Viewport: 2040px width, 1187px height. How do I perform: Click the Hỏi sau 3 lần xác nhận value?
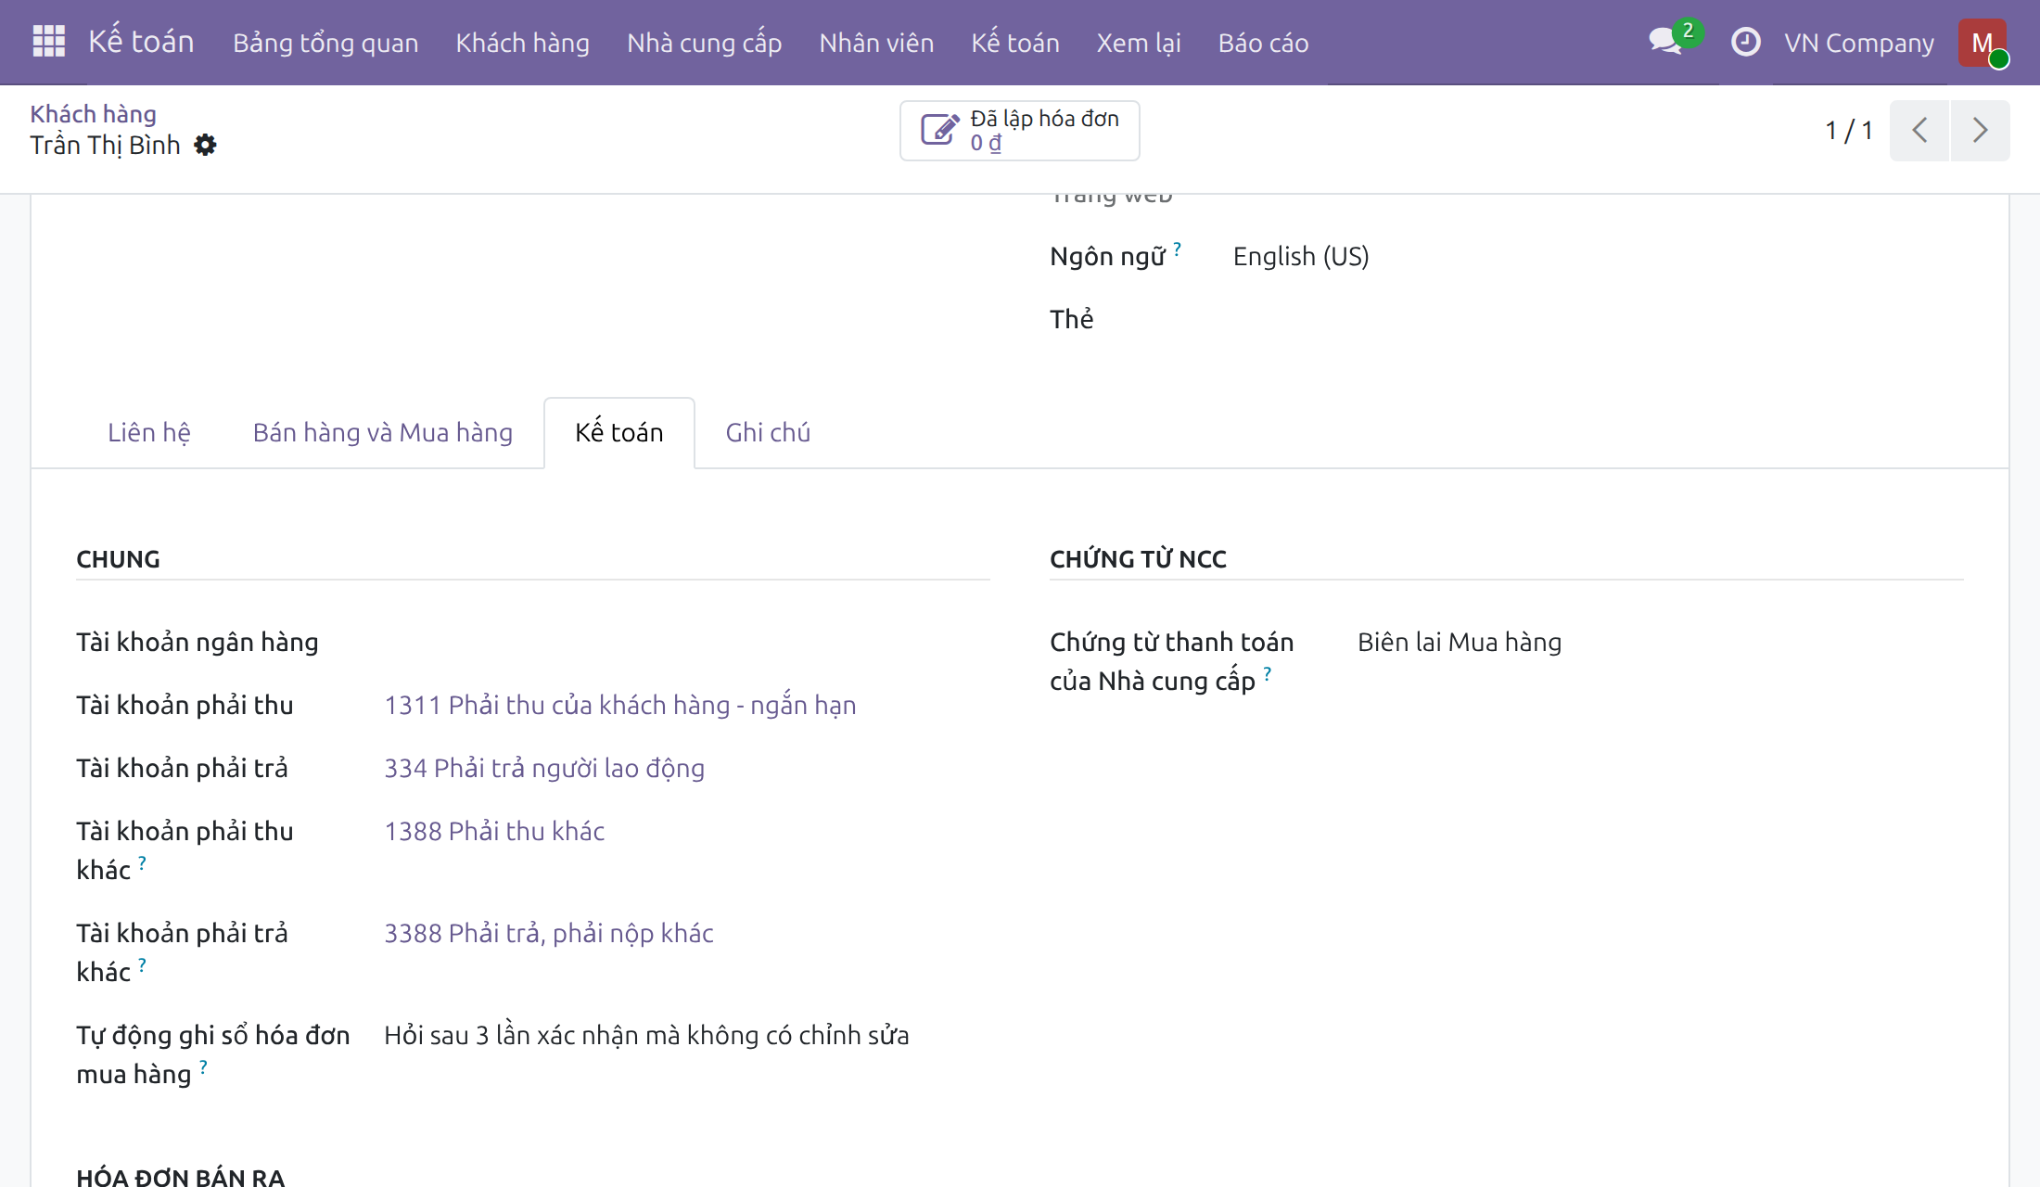click(x=646, y=1035)
